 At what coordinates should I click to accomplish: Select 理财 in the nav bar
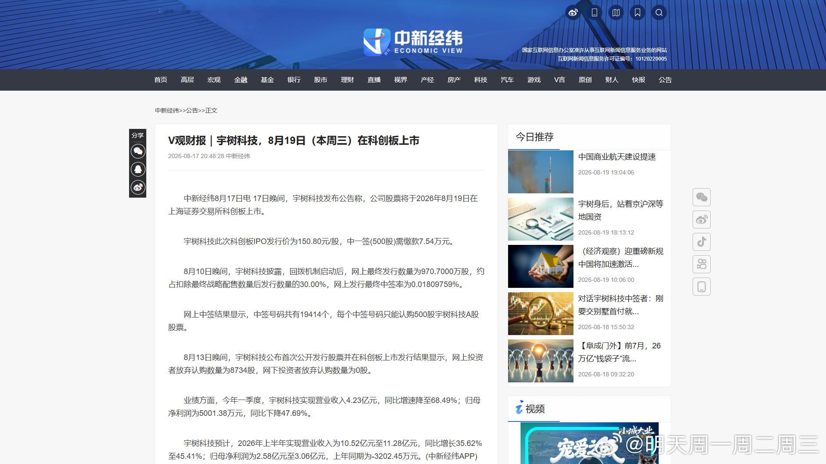pos(348,80)
